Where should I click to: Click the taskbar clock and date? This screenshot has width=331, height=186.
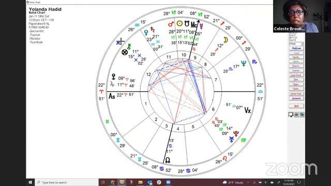click(x=289, y=182)
